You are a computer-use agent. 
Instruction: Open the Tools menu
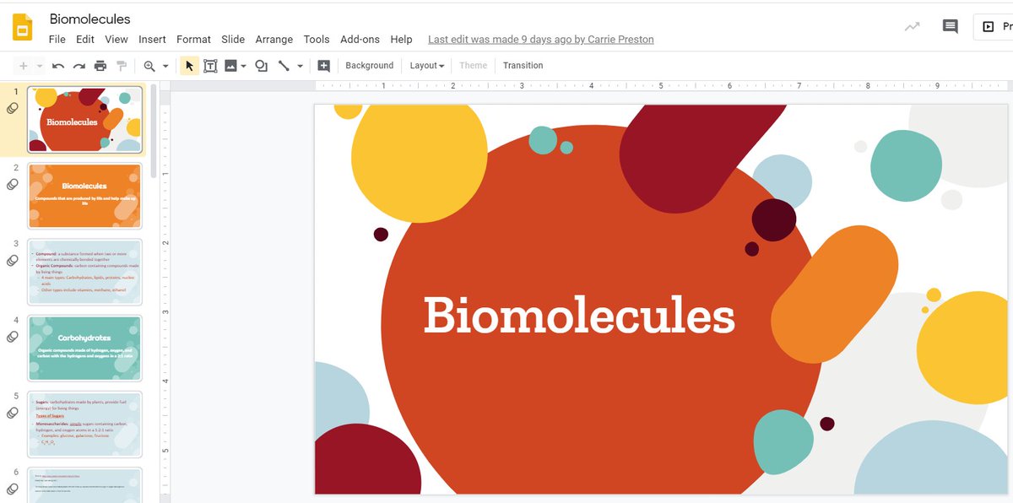coord(317,40)
